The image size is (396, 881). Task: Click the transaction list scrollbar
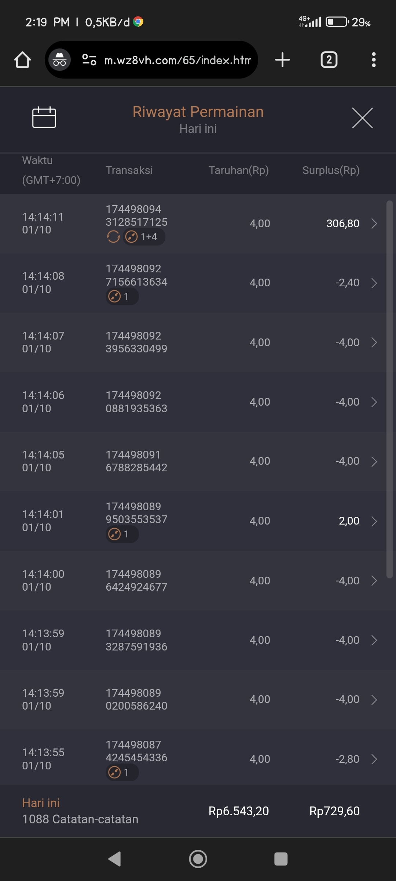[389, 389]
